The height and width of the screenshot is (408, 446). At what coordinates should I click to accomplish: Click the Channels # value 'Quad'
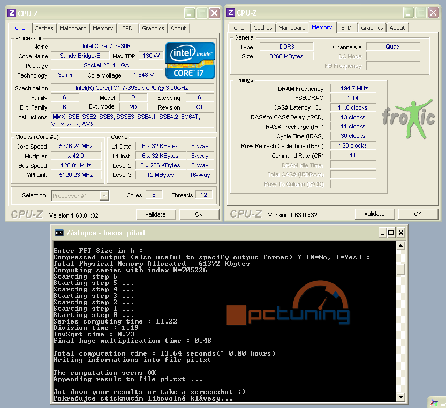[393, 47]
